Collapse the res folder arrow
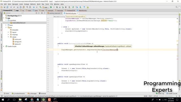The height and width of the screenshot is (102, 181). pos(6,27)
